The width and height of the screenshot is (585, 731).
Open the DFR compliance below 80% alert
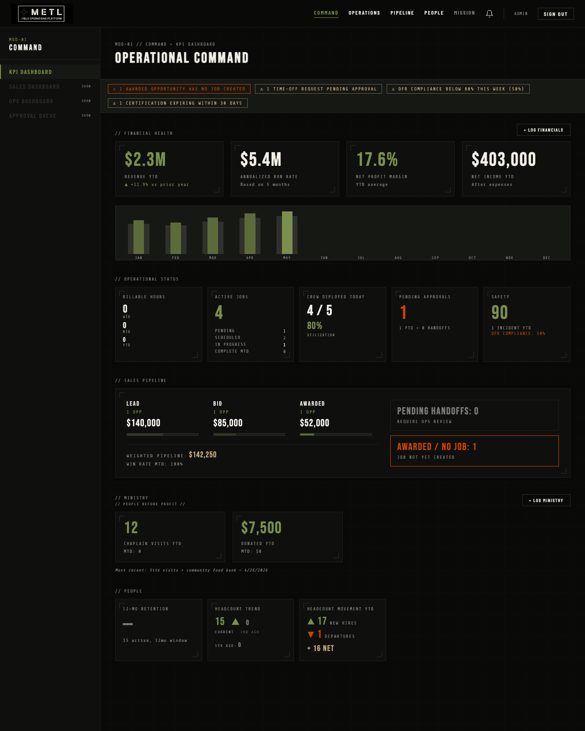(x=458, y=89)
